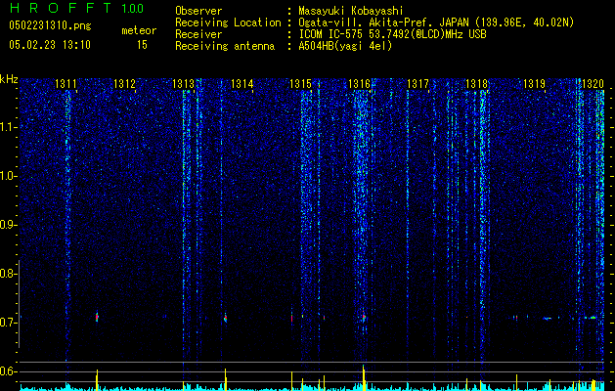The height and width of the screenshot is (391, 615).
Task: Click the 1.1 kHz axis label
Action: click(8, 127)
